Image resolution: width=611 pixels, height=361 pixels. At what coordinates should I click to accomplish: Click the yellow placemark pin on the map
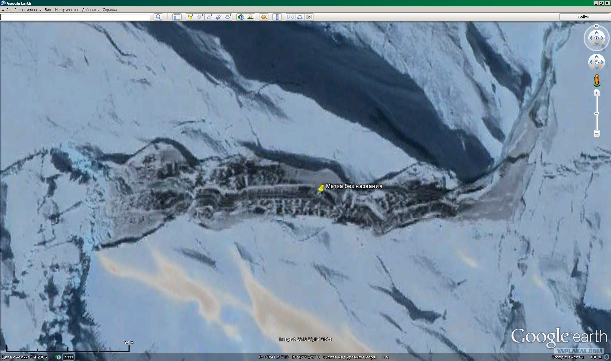click(x=321, y=189)
